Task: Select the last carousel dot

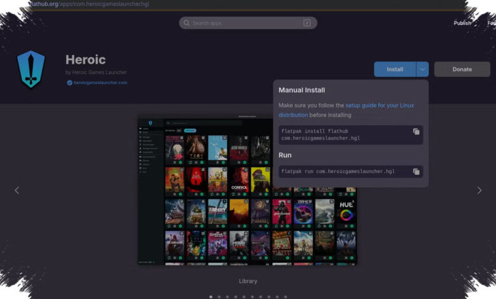Action: (x=286, y=297)
